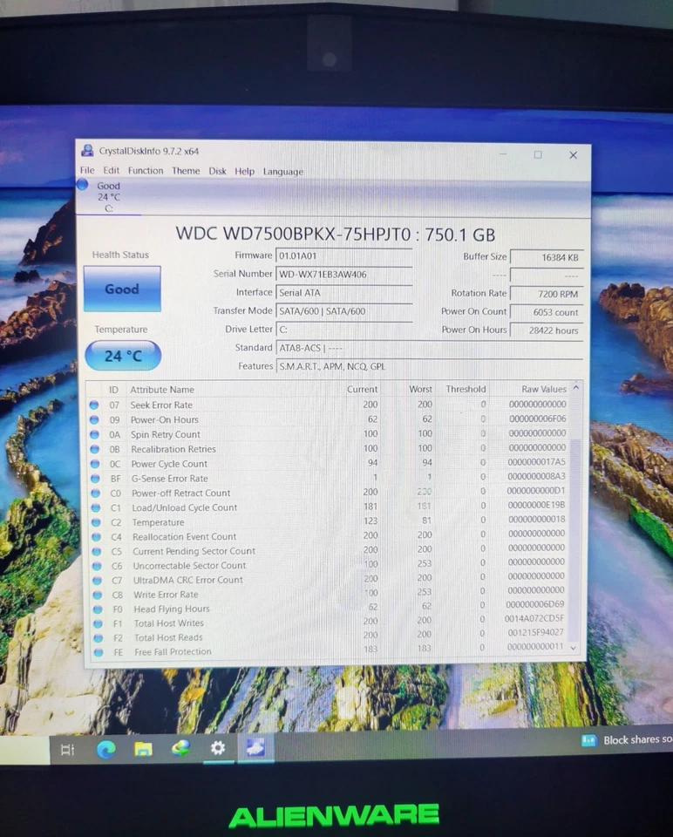Select the Good 24 °C drive C: tab
Viewport: 673px width, 837px height.
(x=108, y=197)
